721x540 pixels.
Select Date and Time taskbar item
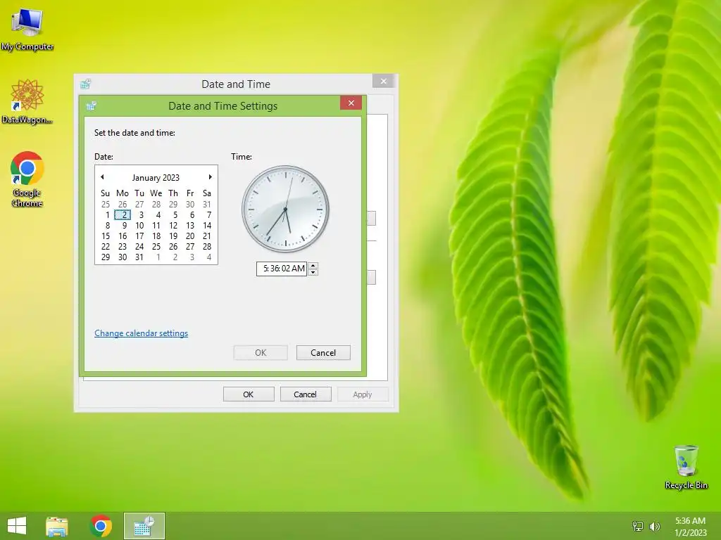[144, 526]
